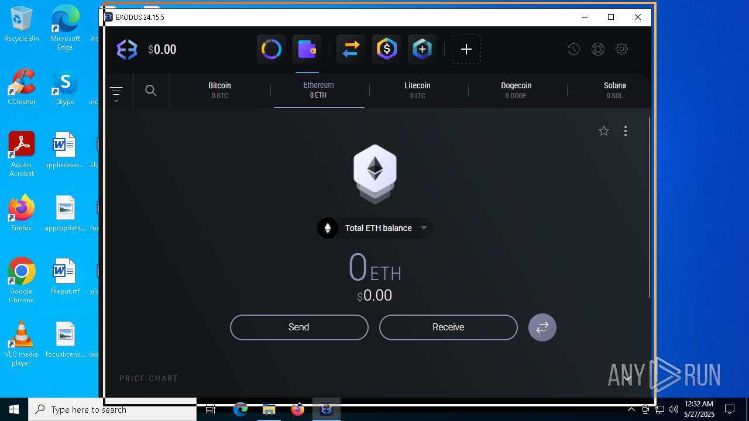The width and height of the screenshot is (749, 421).
Task: Click the Receive button
Action: (x=448, y=327)
